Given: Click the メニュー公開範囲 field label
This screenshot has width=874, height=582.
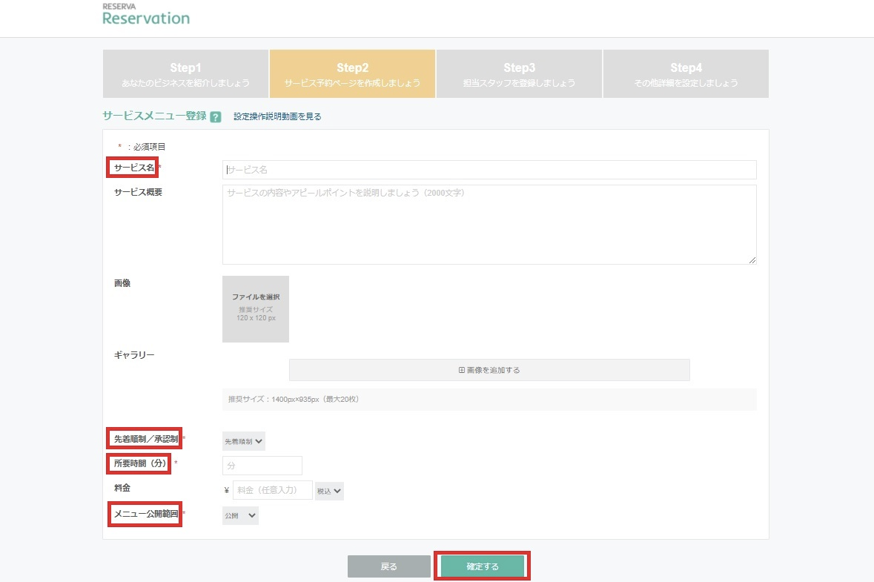Looking at the screenshot, I should (x=145, y=513).
